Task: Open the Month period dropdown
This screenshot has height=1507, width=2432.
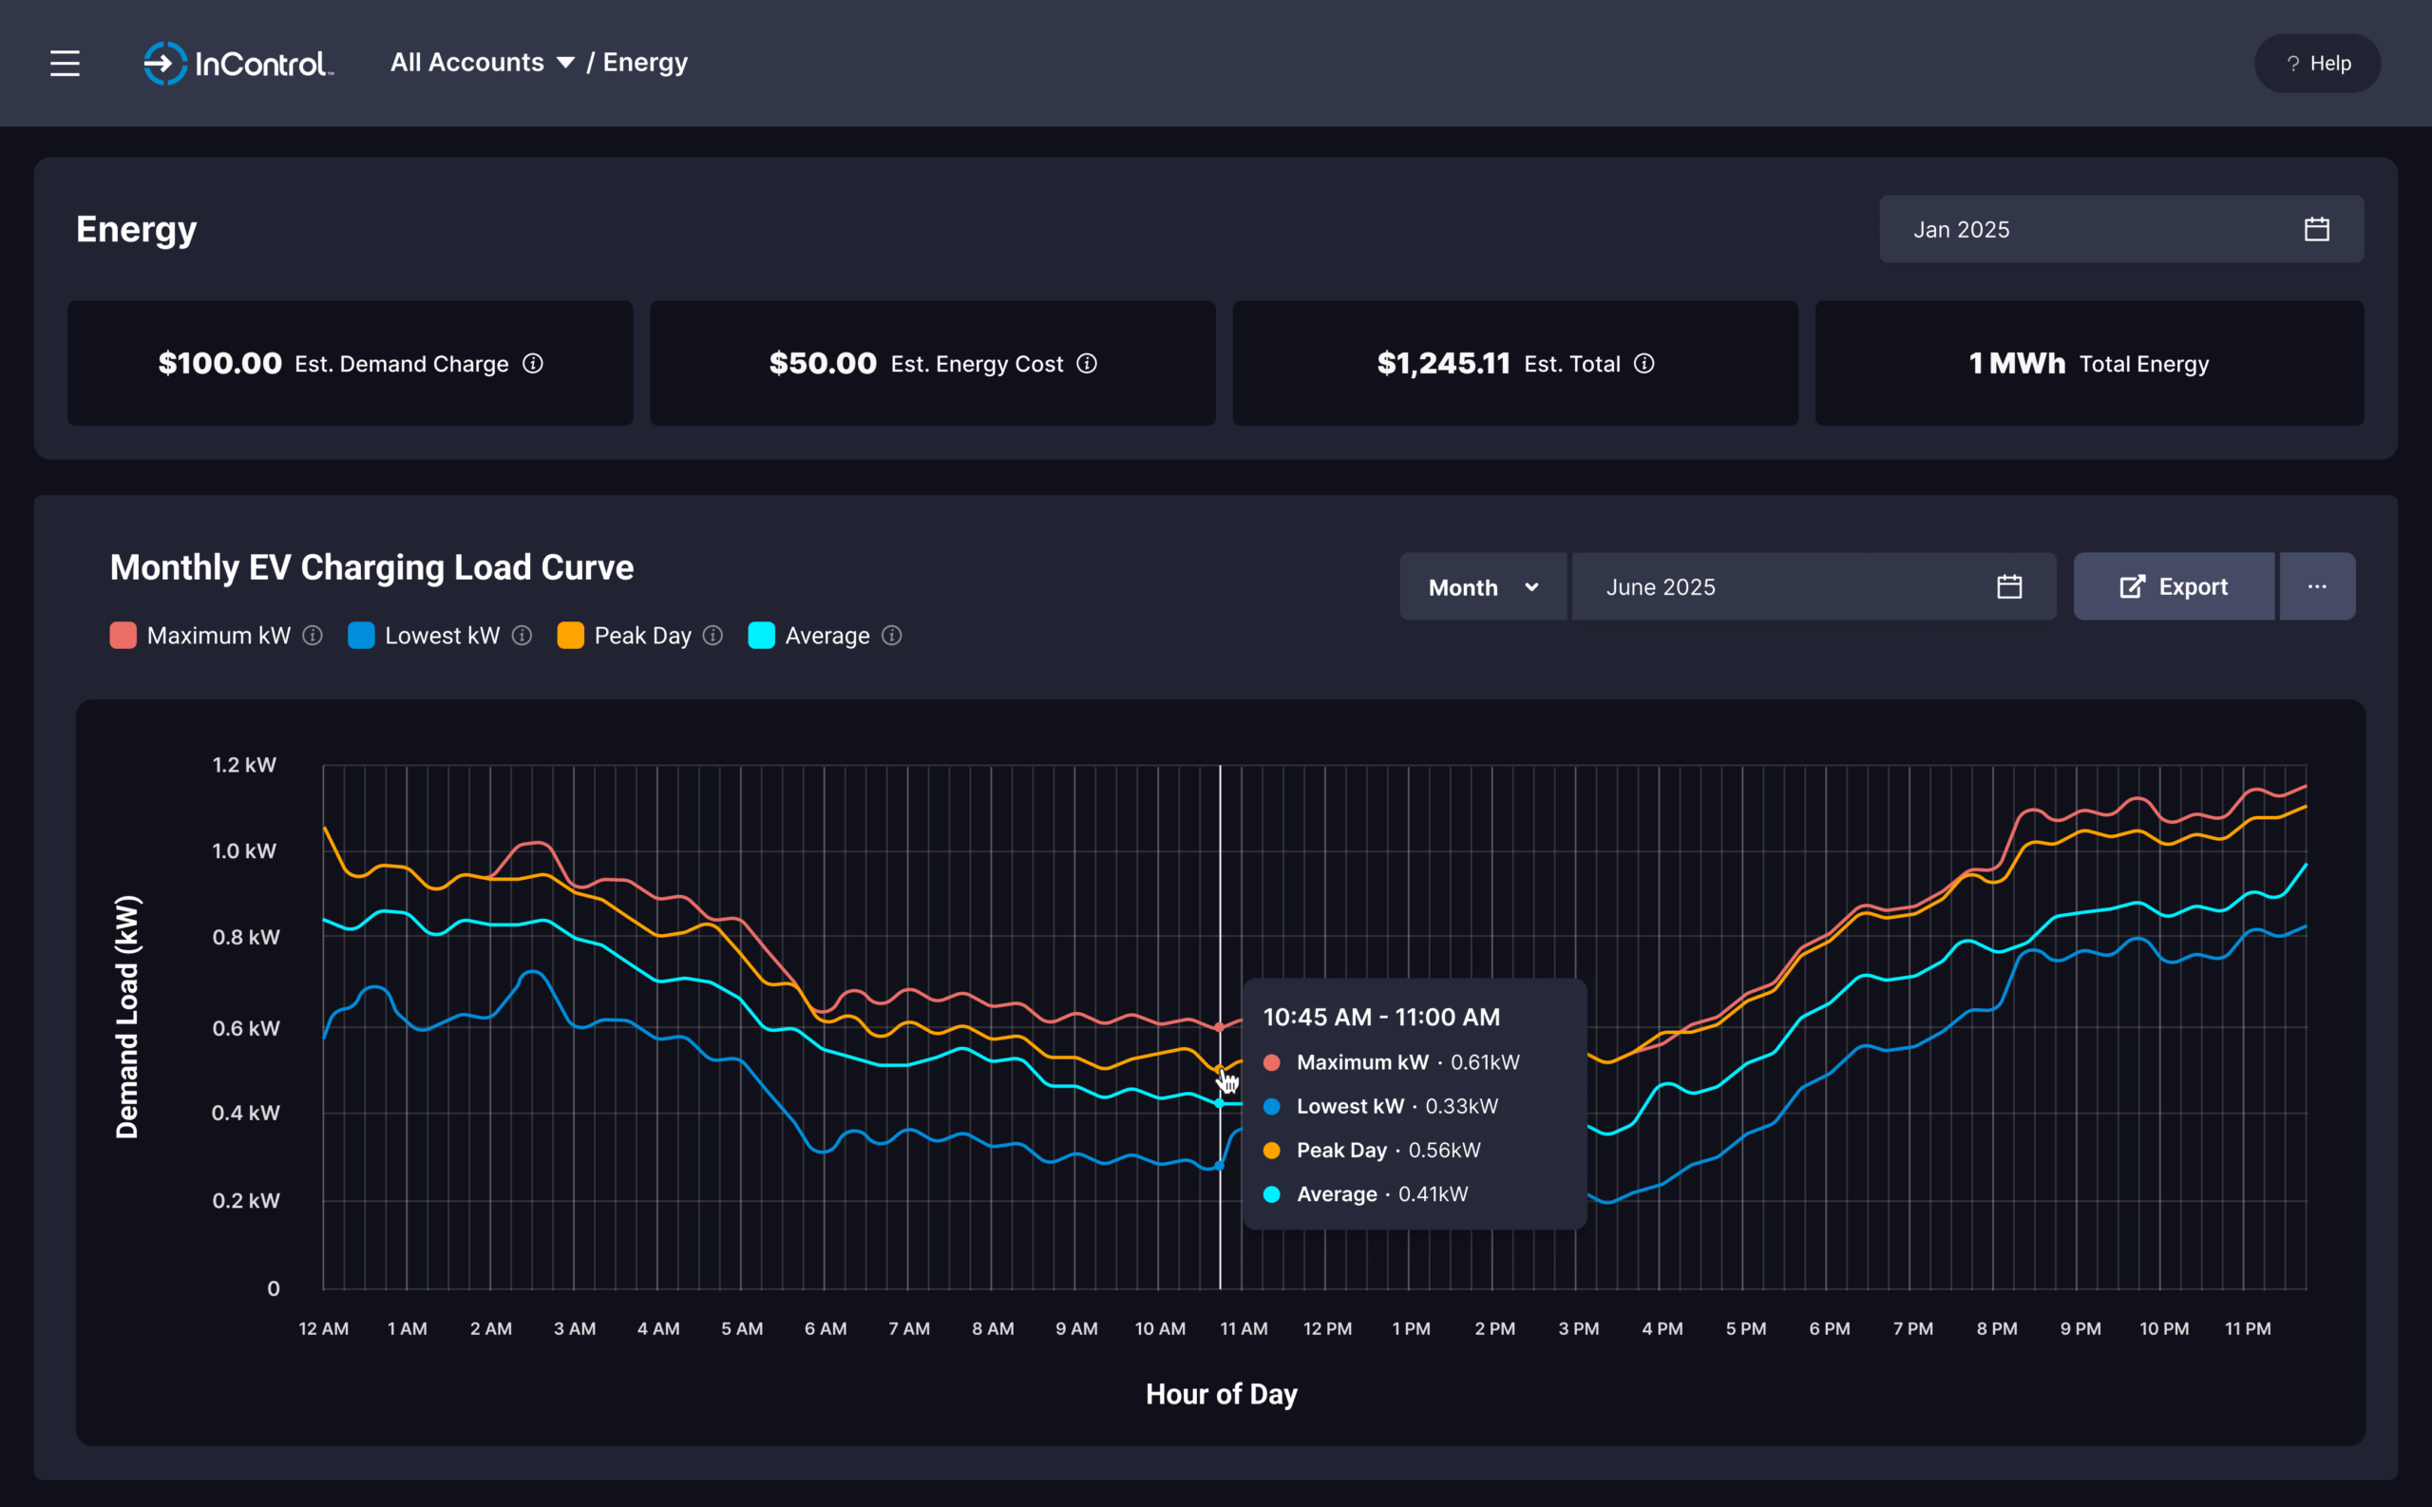Action: 1483,587
